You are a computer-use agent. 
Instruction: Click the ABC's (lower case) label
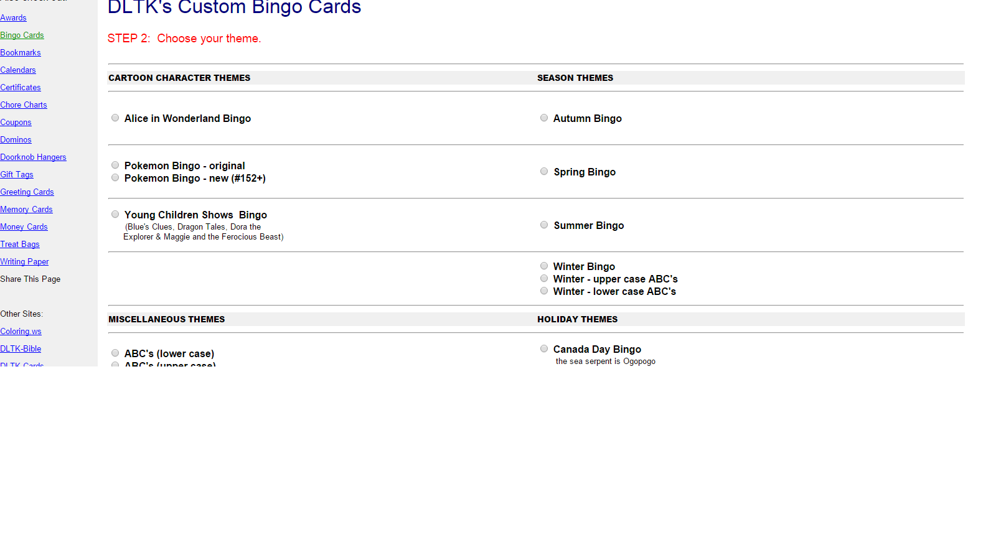click(169, 353)
